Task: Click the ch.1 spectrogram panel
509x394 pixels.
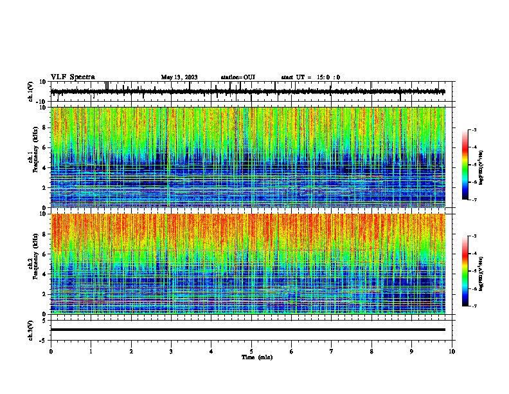Action: pos(248,157)
